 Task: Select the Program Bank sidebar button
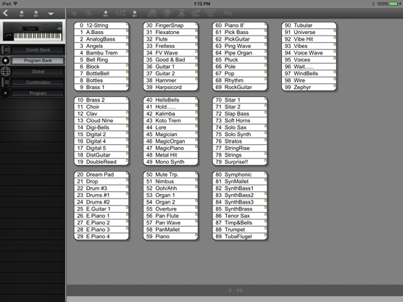pyautogui.click(x=38, y=61)
